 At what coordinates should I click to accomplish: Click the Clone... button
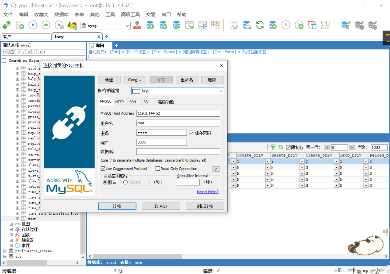pos(135,80)
